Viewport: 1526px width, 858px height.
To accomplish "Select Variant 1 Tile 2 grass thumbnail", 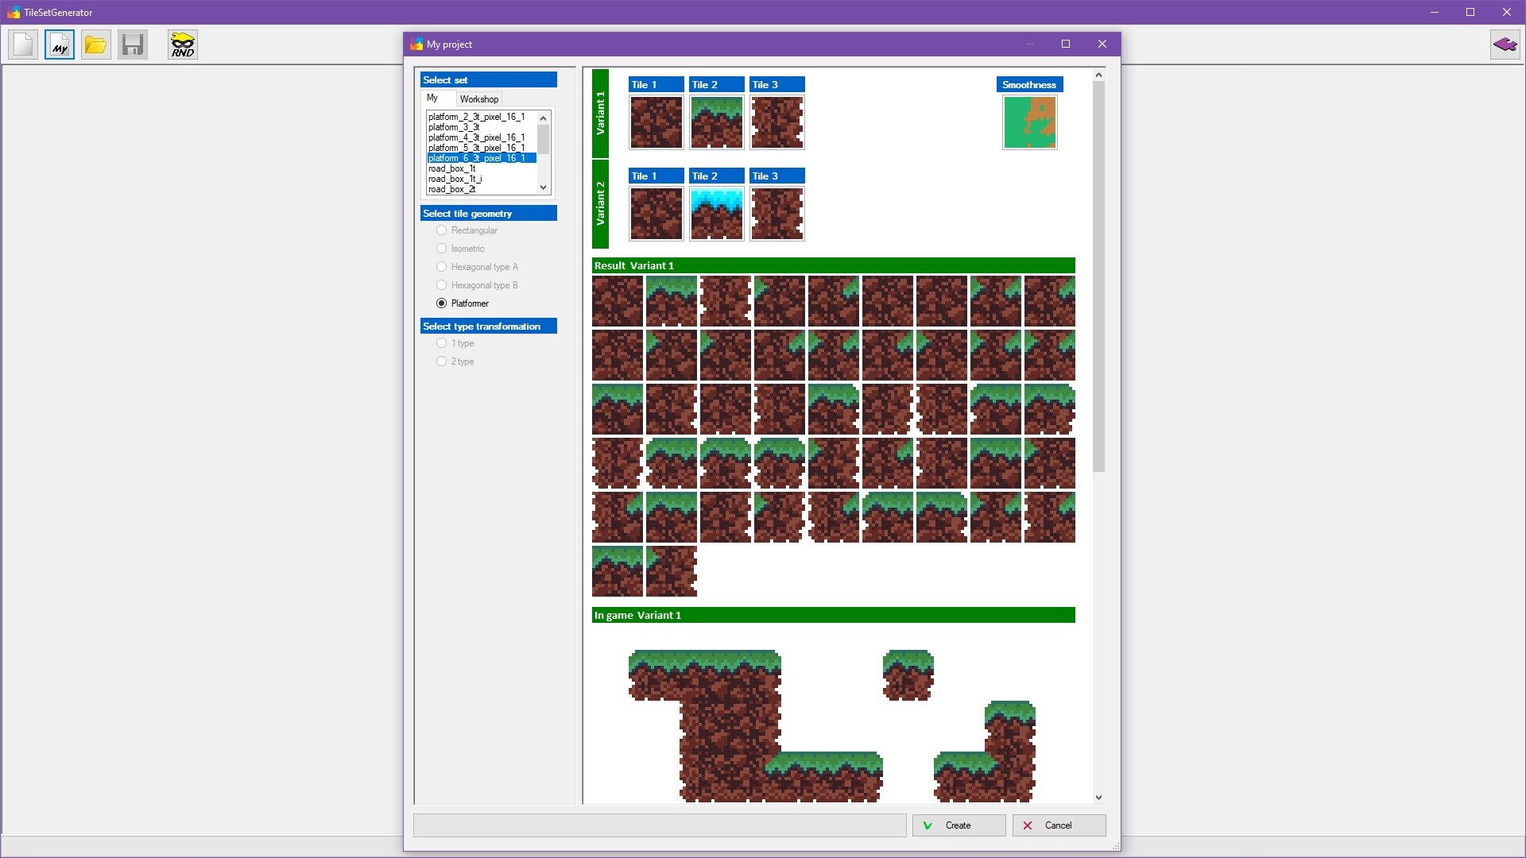I will pyautogui.click(x=716, y=122).
